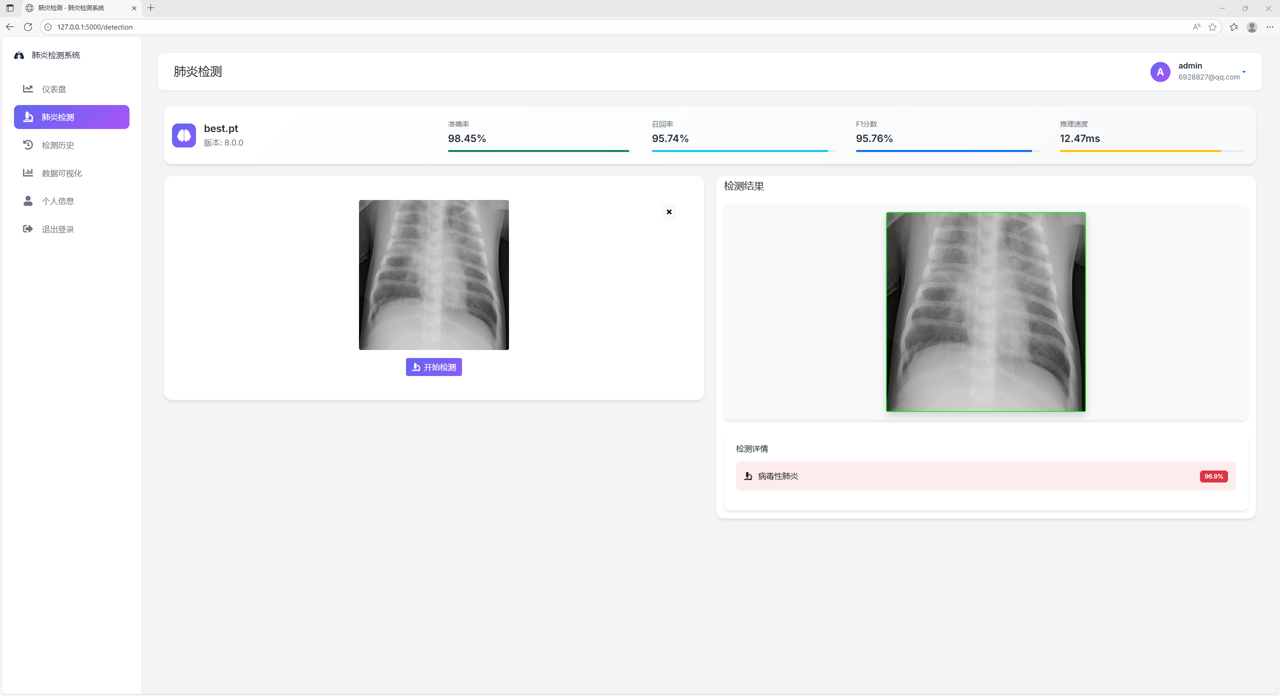1280x696 pixels.
Task: Click the 病毒性肺炎 detection result row
Action: [x=985, y=476]
